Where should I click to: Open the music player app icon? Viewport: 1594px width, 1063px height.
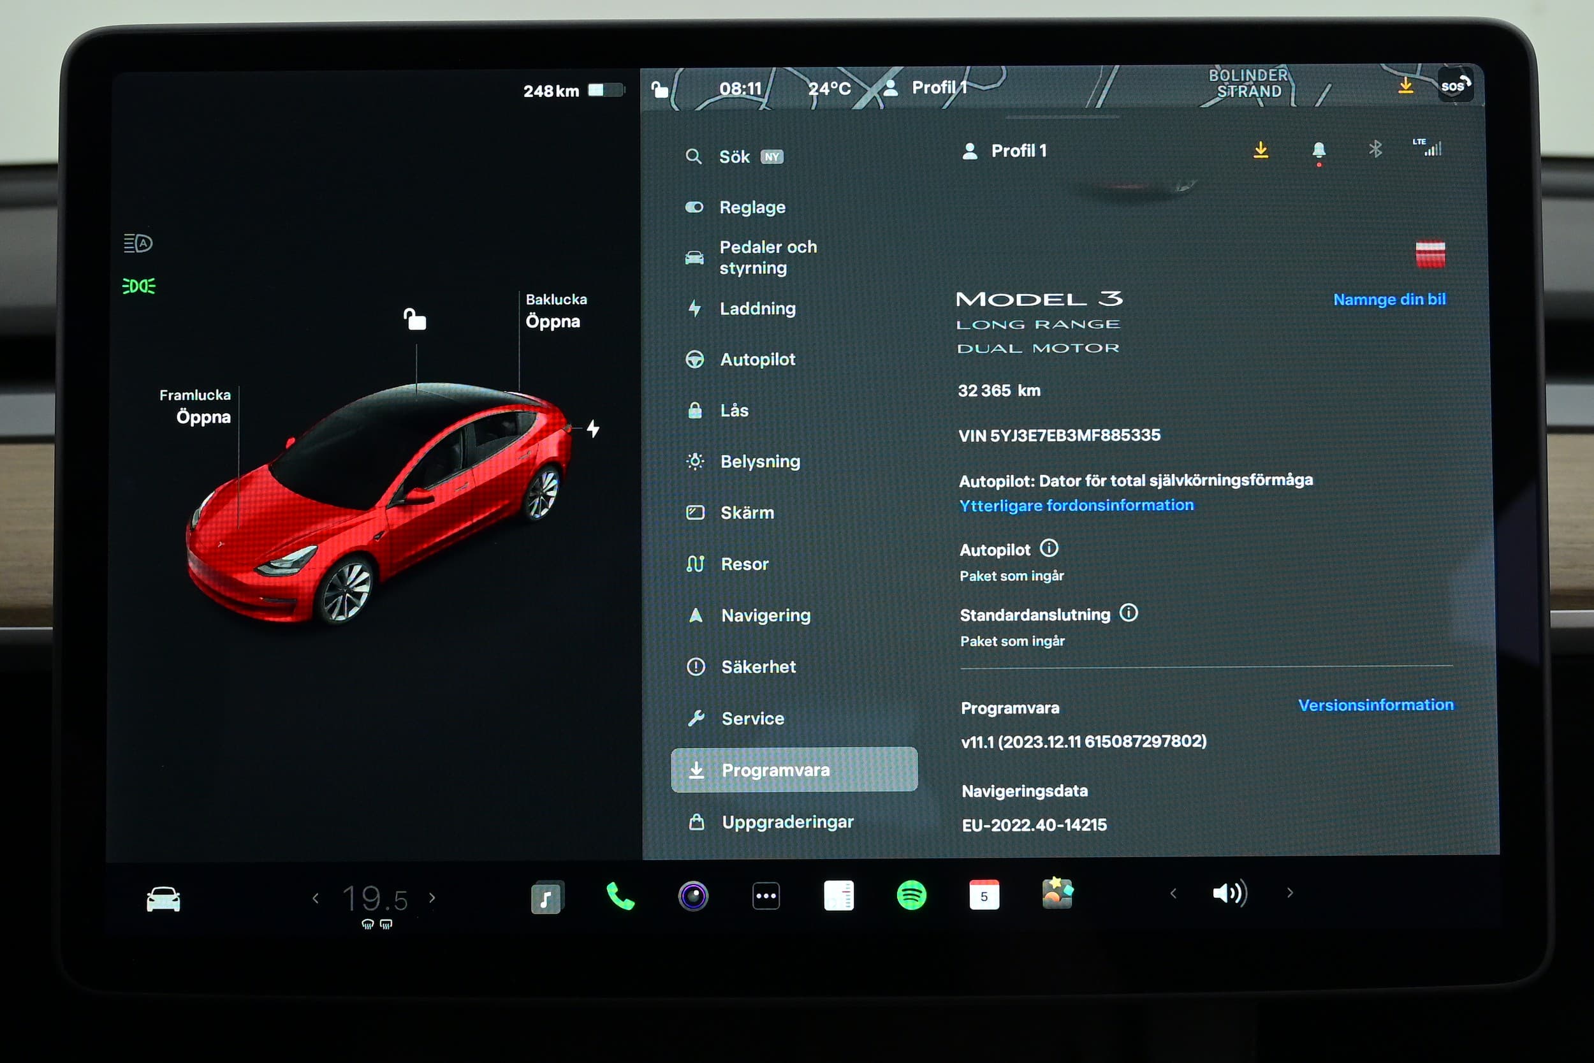(x=546, y=897)
